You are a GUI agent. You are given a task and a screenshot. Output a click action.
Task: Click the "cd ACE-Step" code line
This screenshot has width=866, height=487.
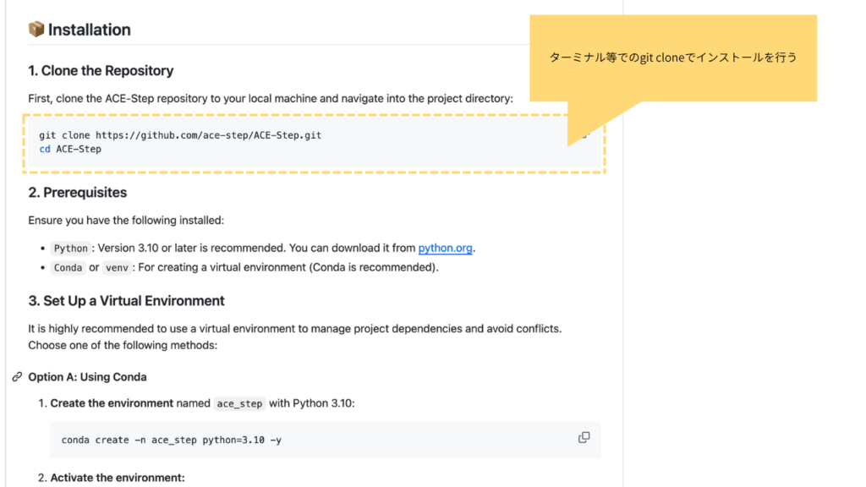pos(70,149)
